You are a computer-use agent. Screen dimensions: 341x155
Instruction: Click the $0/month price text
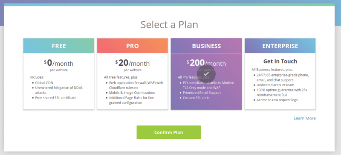[x=58, y=63]
